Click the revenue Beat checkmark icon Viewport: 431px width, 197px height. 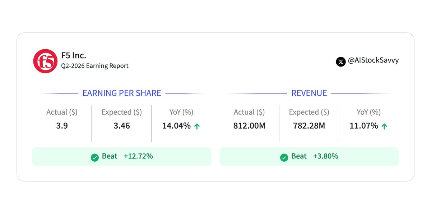point(284,157)
